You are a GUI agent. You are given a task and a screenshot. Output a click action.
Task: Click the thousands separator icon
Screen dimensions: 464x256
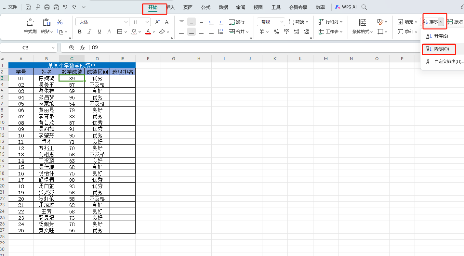coord(287,32)
